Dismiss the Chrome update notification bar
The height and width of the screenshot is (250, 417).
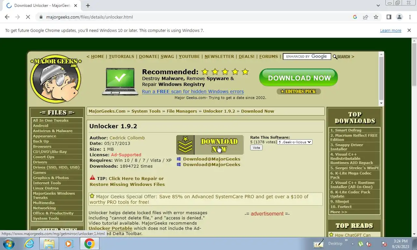click(409, 30)
